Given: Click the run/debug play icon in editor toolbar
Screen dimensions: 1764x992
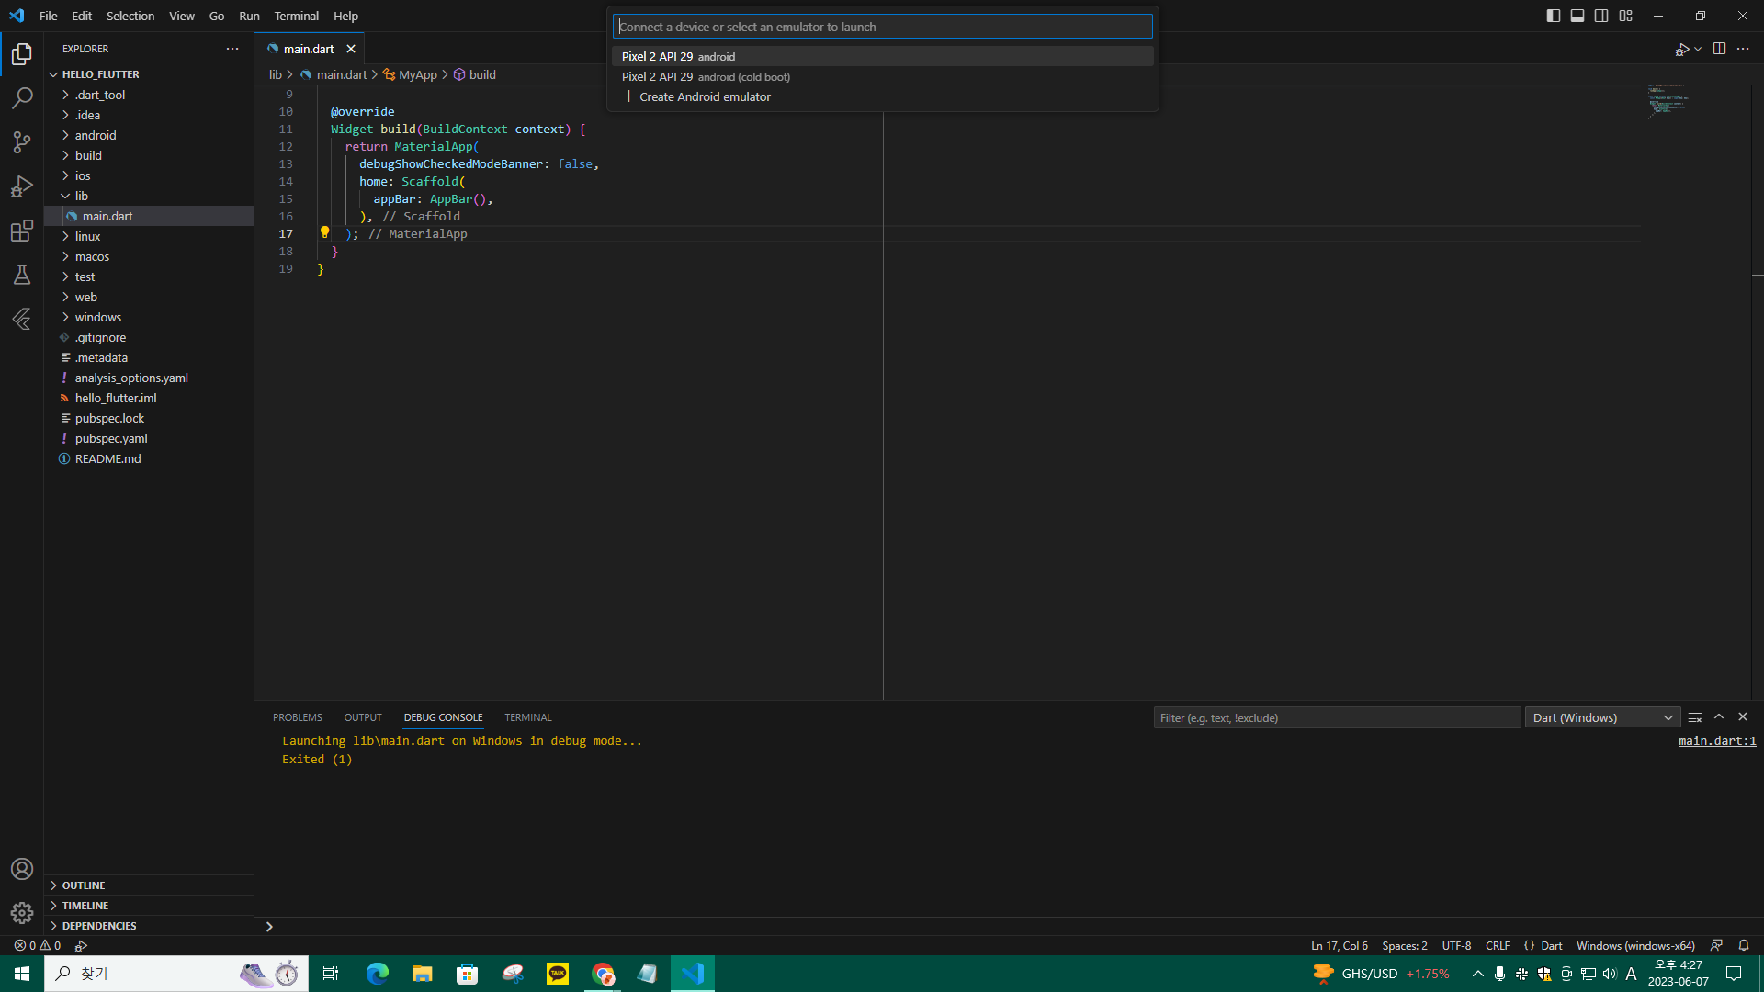Looking at the screenshot, I should (1681, 49).
